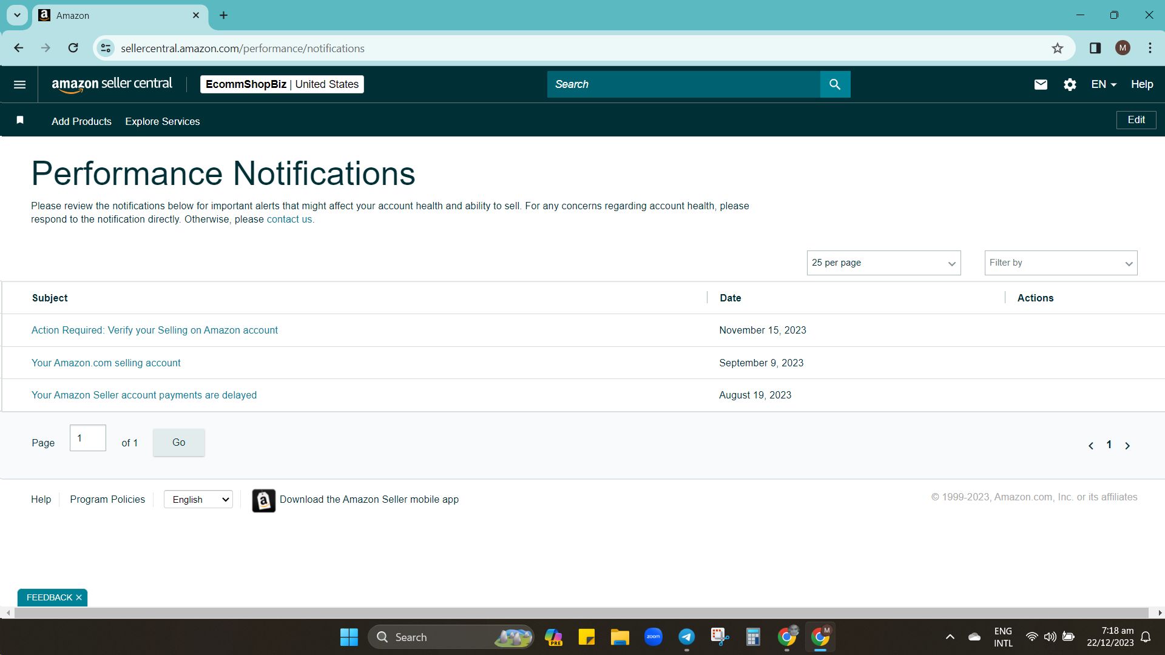Viewport: 1165px width, 655px height.
Task: Open the notifications bell in the taskbar
Action: [1146, 637]
